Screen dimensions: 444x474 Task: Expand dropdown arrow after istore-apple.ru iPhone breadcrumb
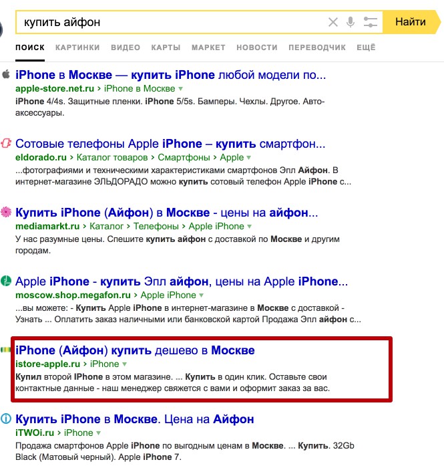pos(124,364)
